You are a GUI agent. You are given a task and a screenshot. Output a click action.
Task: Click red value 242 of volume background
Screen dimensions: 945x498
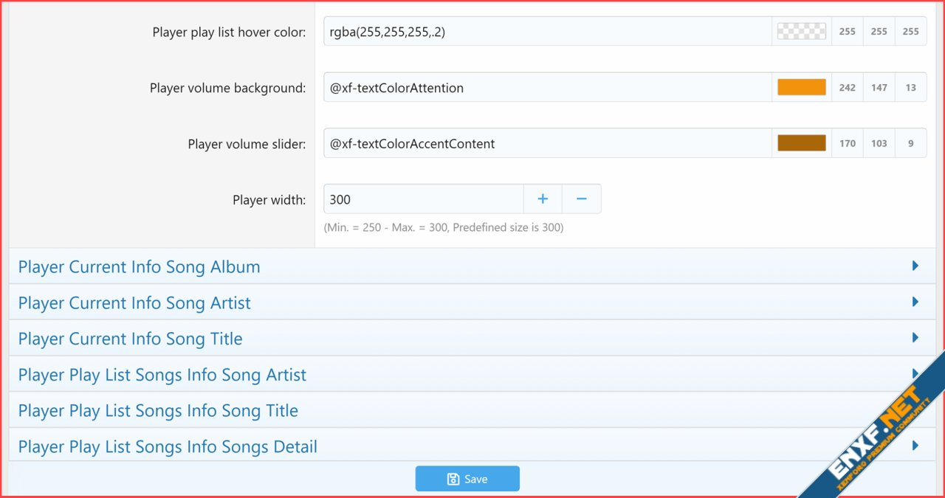coord(848,88)
